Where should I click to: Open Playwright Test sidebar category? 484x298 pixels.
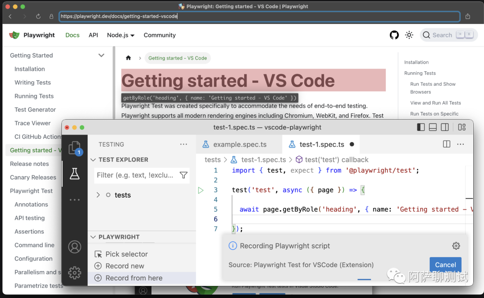click(31, 191)
